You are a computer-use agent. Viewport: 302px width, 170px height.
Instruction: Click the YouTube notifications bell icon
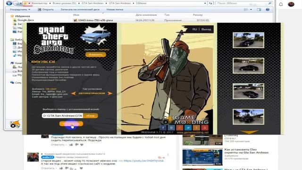[281, 4]
